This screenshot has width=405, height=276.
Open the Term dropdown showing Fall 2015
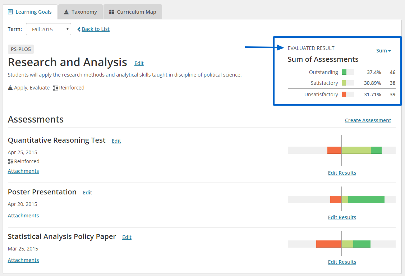click(49, 29)
